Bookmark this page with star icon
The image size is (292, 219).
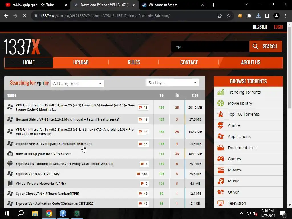coord(229,16)
